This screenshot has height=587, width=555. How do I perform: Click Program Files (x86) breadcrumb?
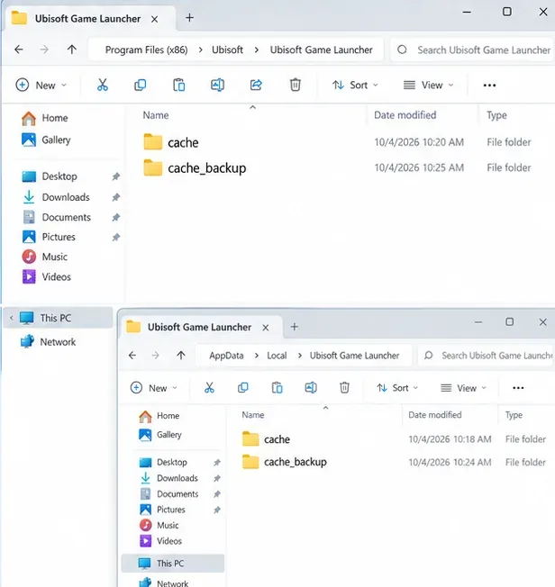click(146, 50)
